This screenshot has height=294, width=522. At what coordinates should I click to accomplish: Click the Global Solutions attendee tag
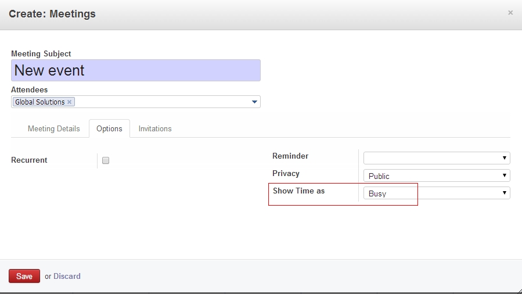coord(39,102)
